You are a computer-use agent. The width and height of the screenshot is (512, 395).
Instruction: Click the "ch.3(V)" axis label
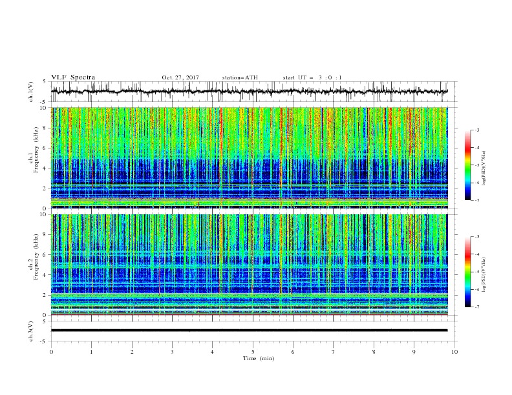(31, 331)
